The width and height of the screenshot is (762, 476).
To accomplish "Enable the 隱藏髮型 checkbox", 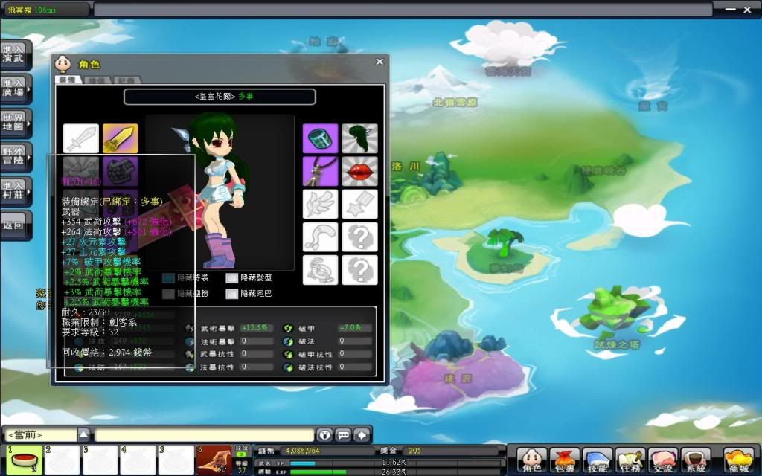I will [231, 277].
